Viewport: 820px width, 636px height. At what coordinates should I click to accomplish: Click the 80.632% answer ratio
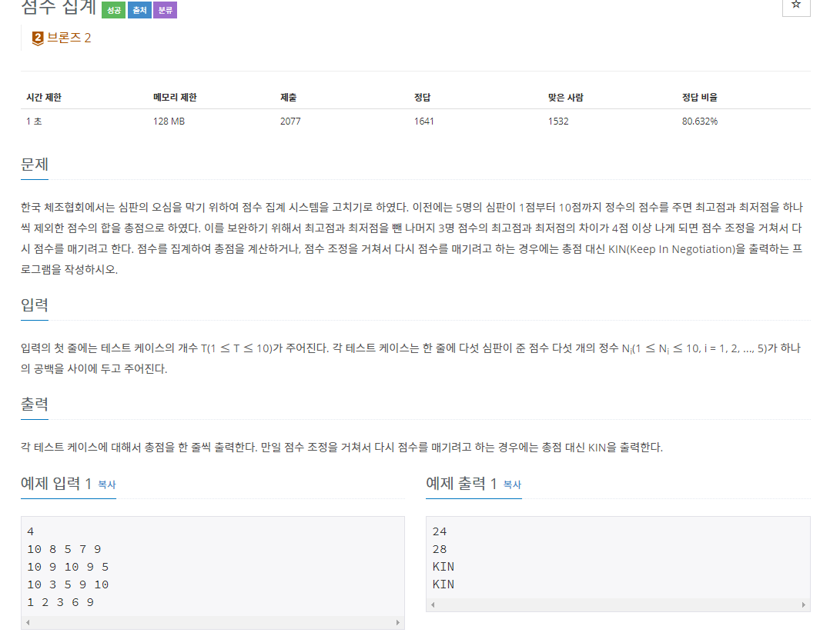click(700, 122)
